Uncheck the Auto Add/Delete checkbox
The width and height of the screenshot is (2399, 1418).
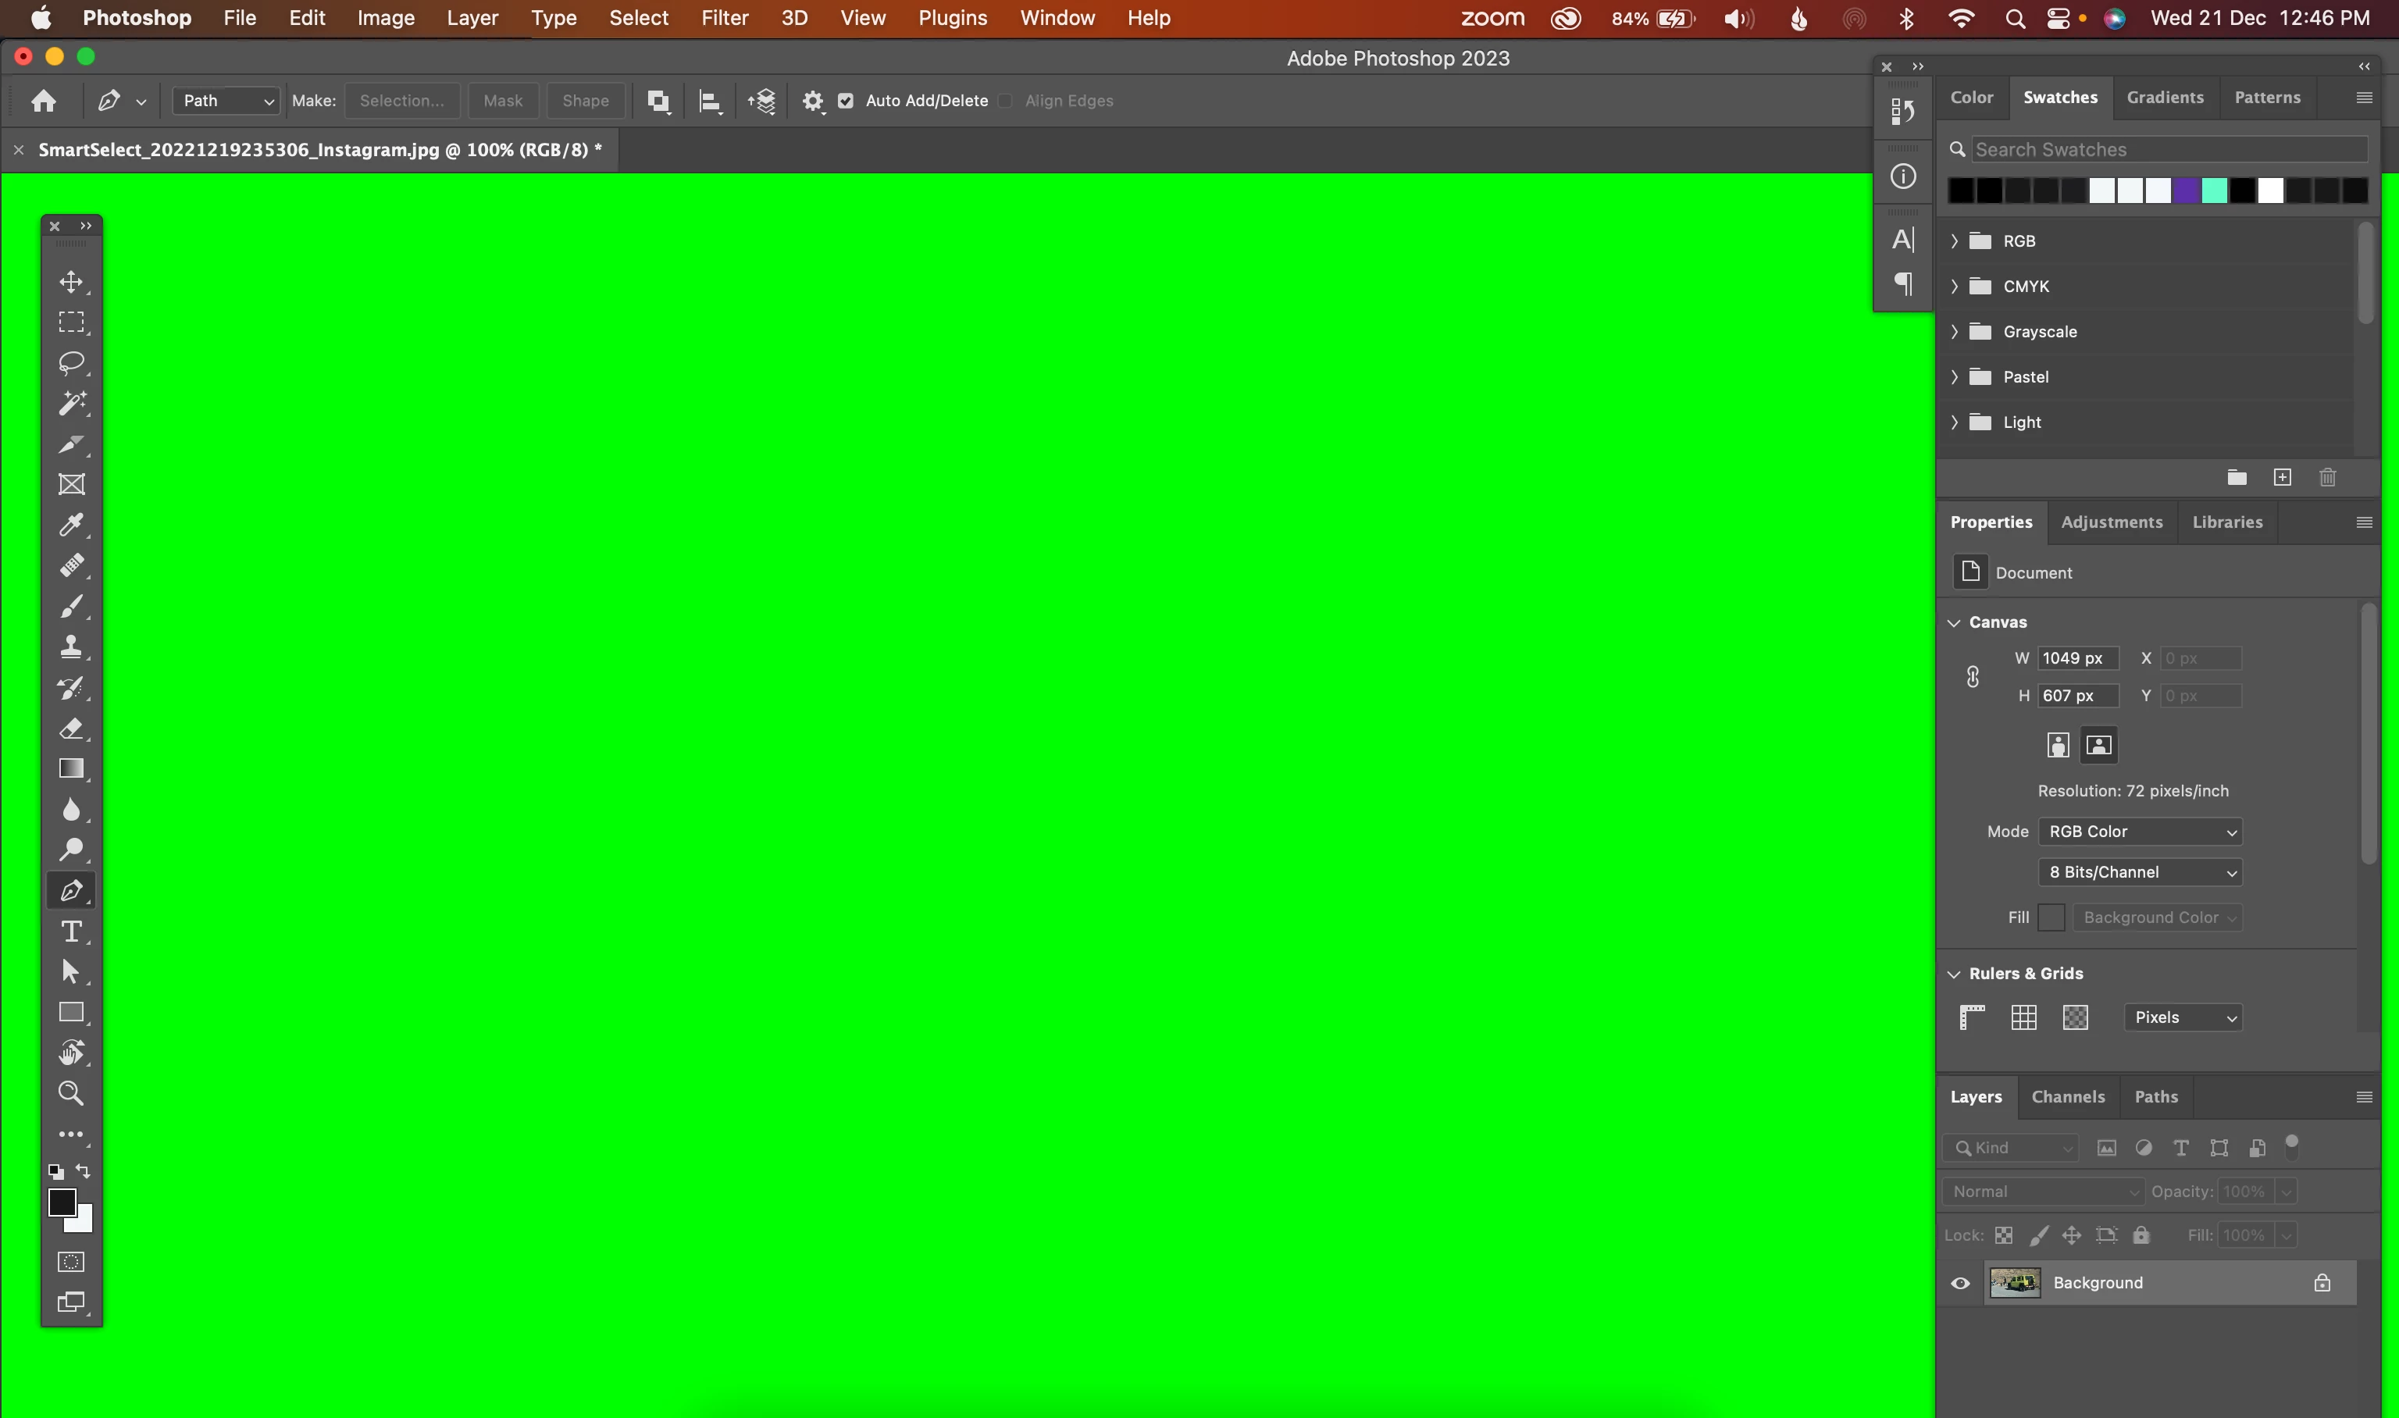coord(846,102)
